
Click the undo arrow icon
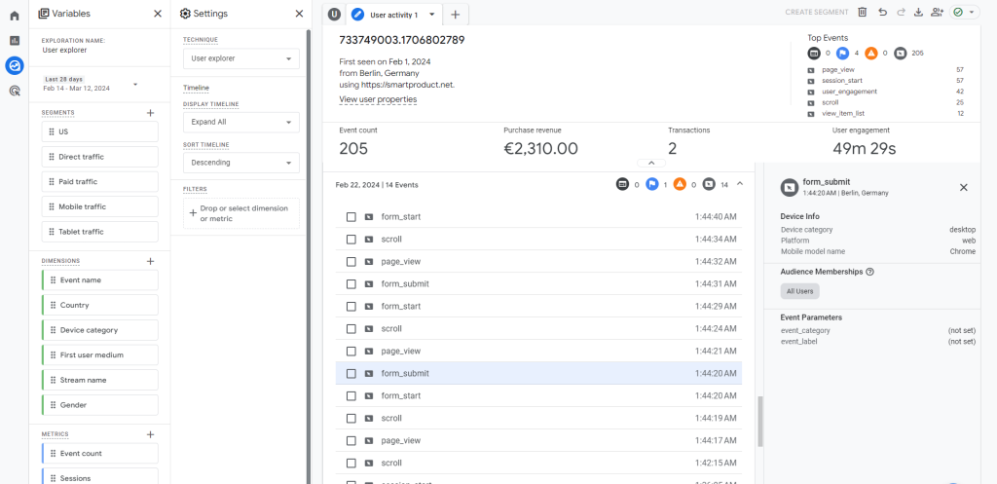[x=882, y=12]
